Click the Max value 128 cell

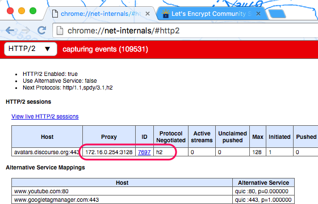(258, 152)
